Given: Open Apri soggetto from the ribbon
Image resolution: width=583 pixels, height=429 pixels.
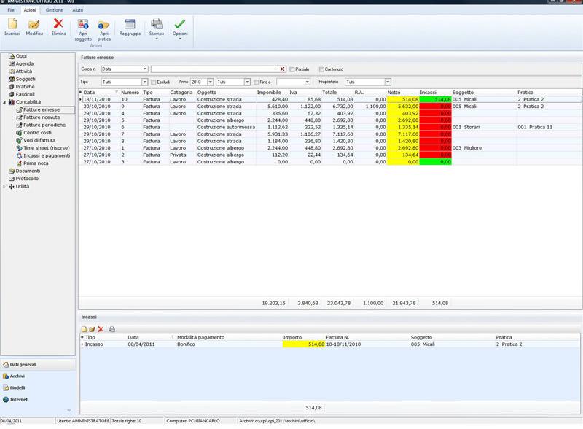Looking at the screenshot, I should click(x=83, y=25).
